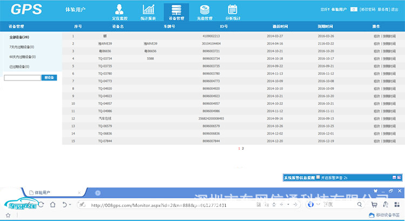Open the 统计报表 statistics report icon
Image resolution: width=405 pixels, height=221 pixels.
pos(148,11)
